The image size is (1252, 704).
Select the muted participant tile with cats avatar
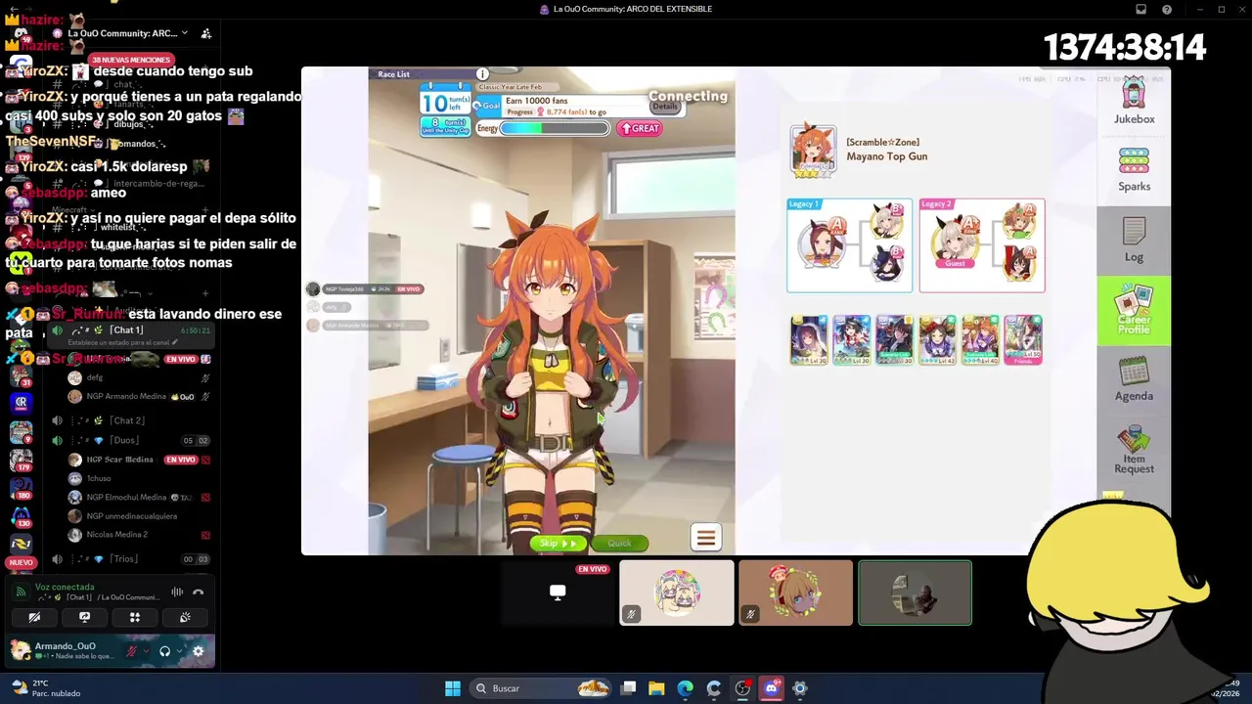677,593
